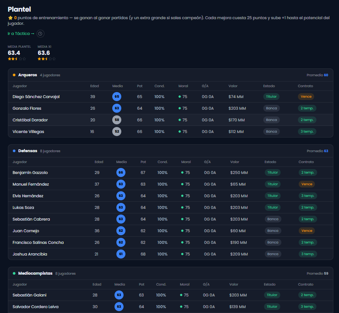Open the help question mark icon
The image size is (339, 313).
[x=40, y=34]
